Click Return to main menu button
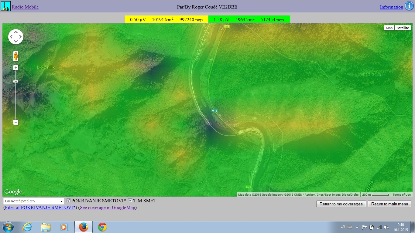415x233 pixels. tap(389, 204)
